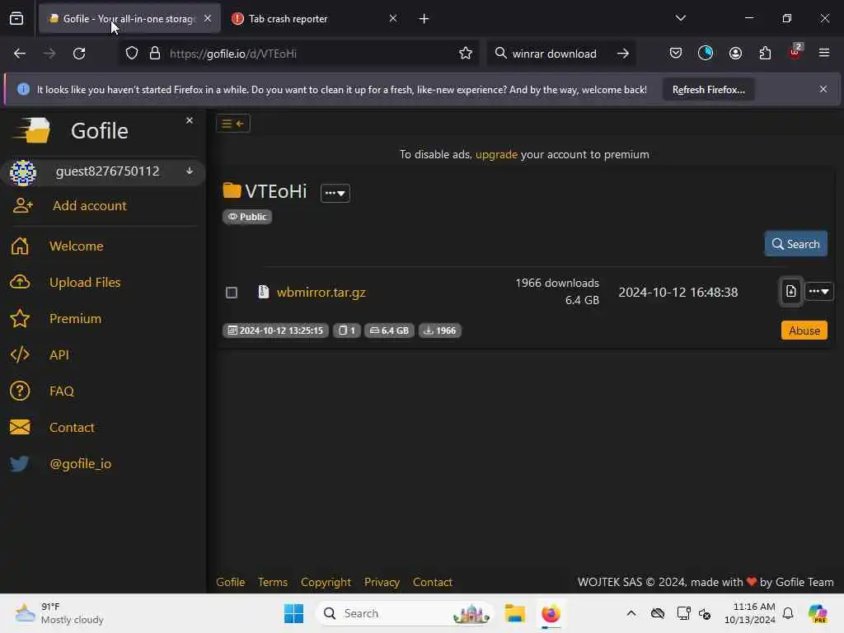Open the Windows Start menu
Viewport: 844px width, 633px height.
294,613
